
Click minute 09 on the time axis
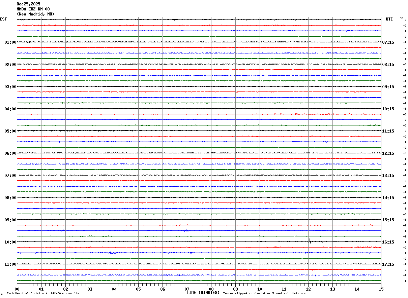click(x=235, y=289)
